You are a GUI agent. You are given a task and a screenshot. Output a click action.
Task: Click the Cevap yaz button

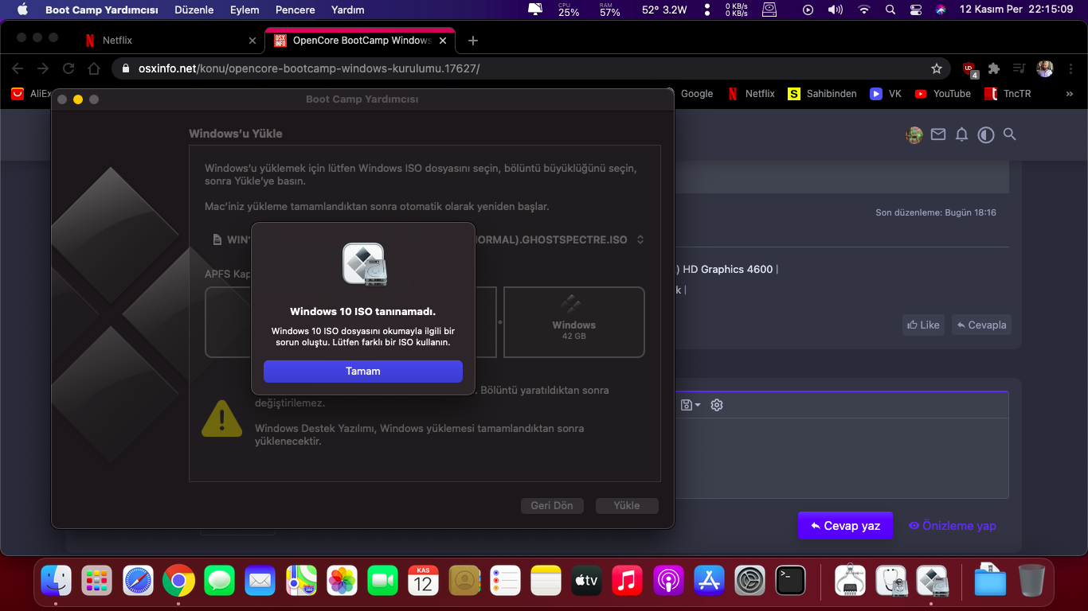(845, 526)
